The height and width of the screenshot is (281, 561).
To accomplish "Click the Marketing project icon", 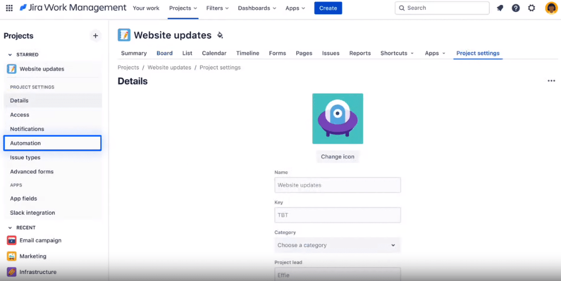I will (x=12, y=256).
